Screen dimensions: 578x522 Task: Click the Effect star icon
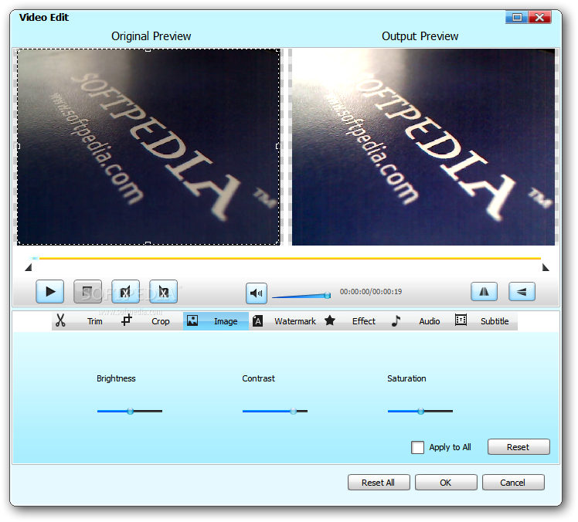(x=329, y=320)
